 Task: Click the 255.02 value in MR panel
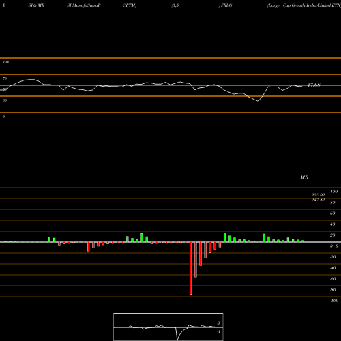click(x=318, y=195)
